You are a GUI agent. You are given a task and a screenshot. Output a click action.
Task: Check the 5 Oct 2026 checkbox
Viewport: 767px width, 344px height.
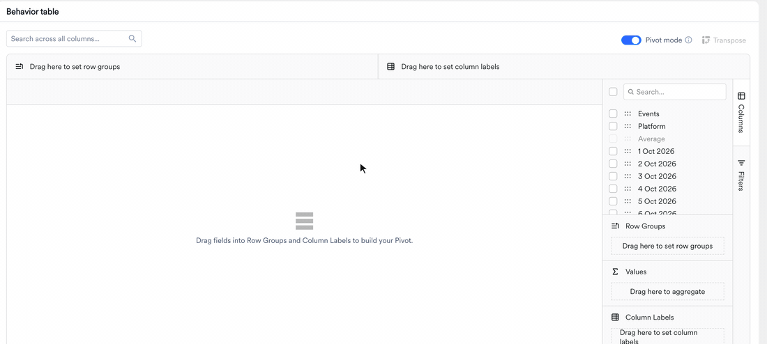click(613, 201)
